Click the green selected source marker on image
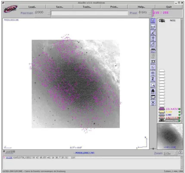This screenshot has width=185, height=173. pyautogui.click(x=69, y=94)
